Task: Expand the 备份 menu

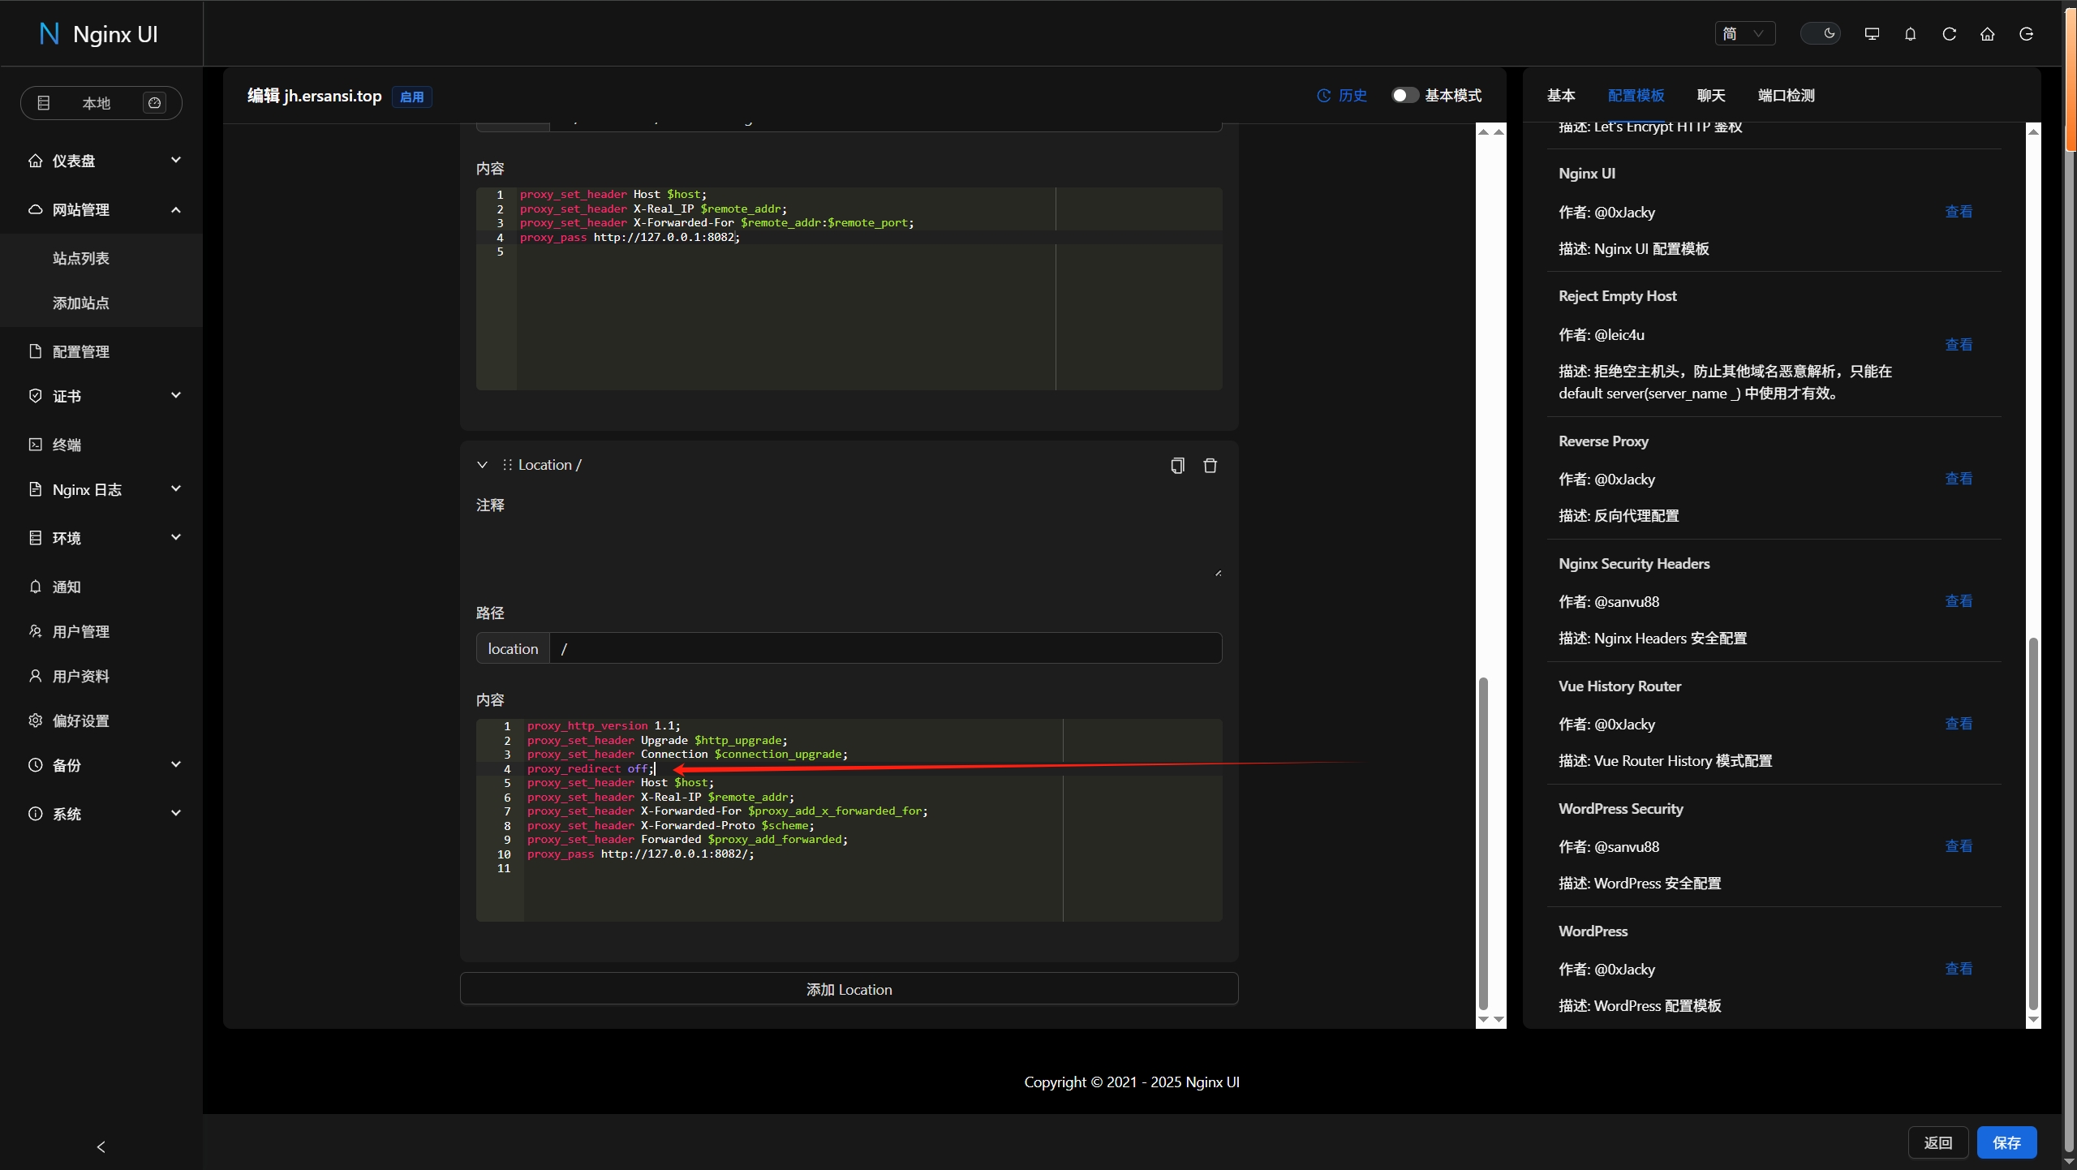Action: pyautogui.click(x=102, y=765)
